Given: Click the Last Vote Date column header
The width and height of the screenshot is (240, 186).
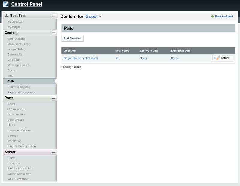Looking at the screenshot, I should [149, 51].
